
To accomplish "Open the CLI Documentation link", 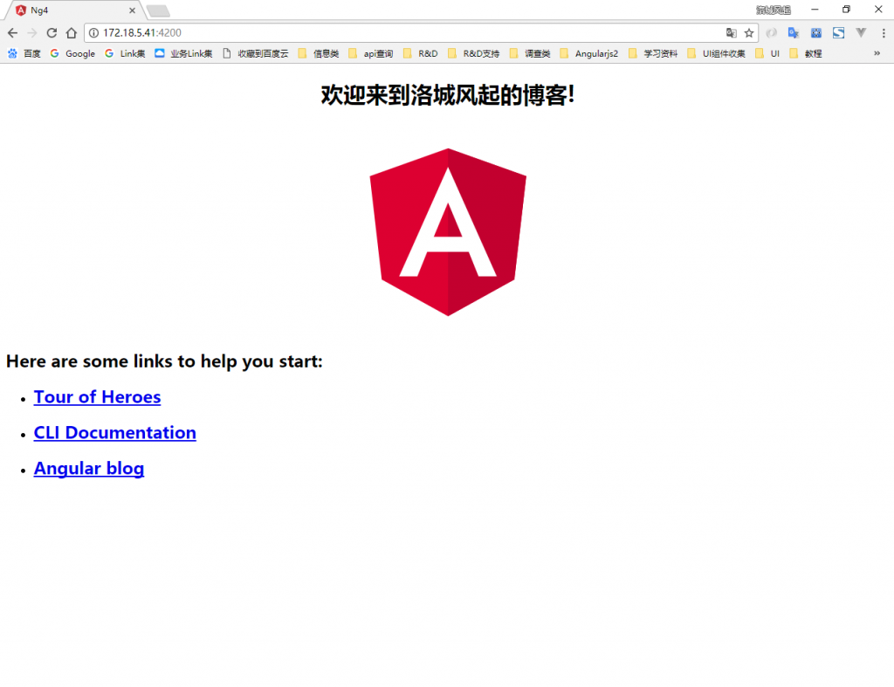I will (114, 433).
